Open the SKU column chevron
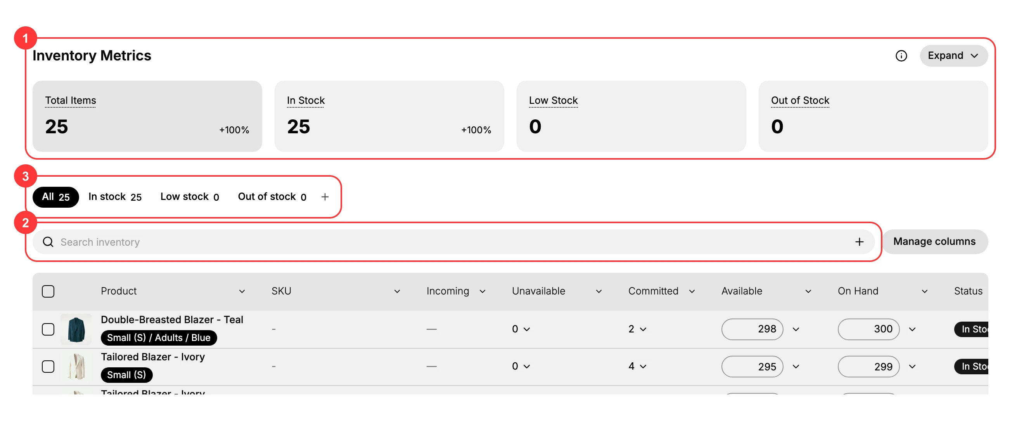The image size is (1024, 427). (397, 291)
